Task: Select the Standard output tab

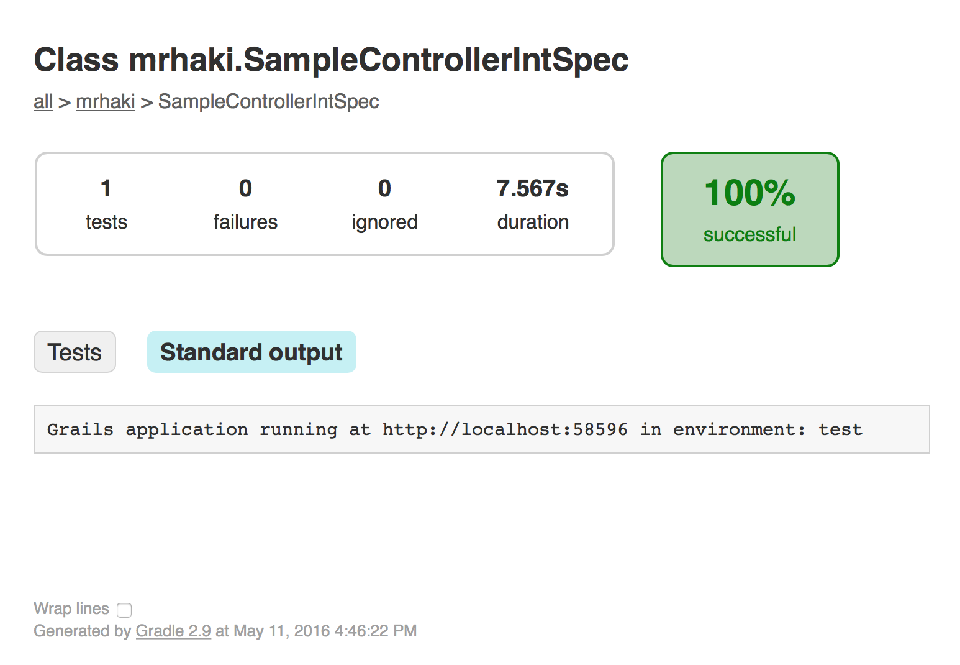Action: tap(251, 352)
